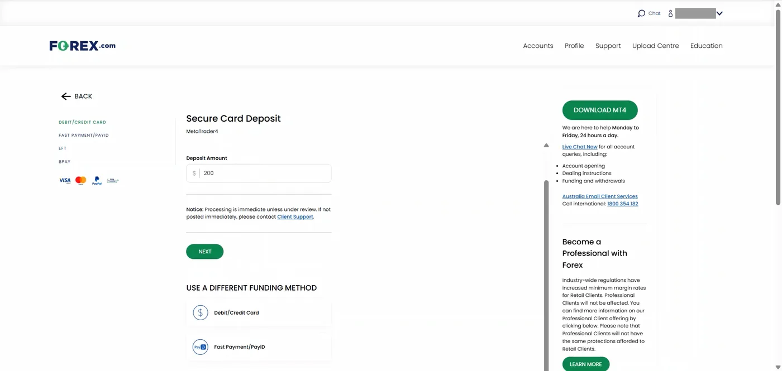
Task: Click the side panel scrollbar thumb
Action: coord(546,276)
